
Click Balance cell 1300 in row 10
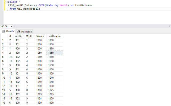pyautogui.click(x=41, y=78)
